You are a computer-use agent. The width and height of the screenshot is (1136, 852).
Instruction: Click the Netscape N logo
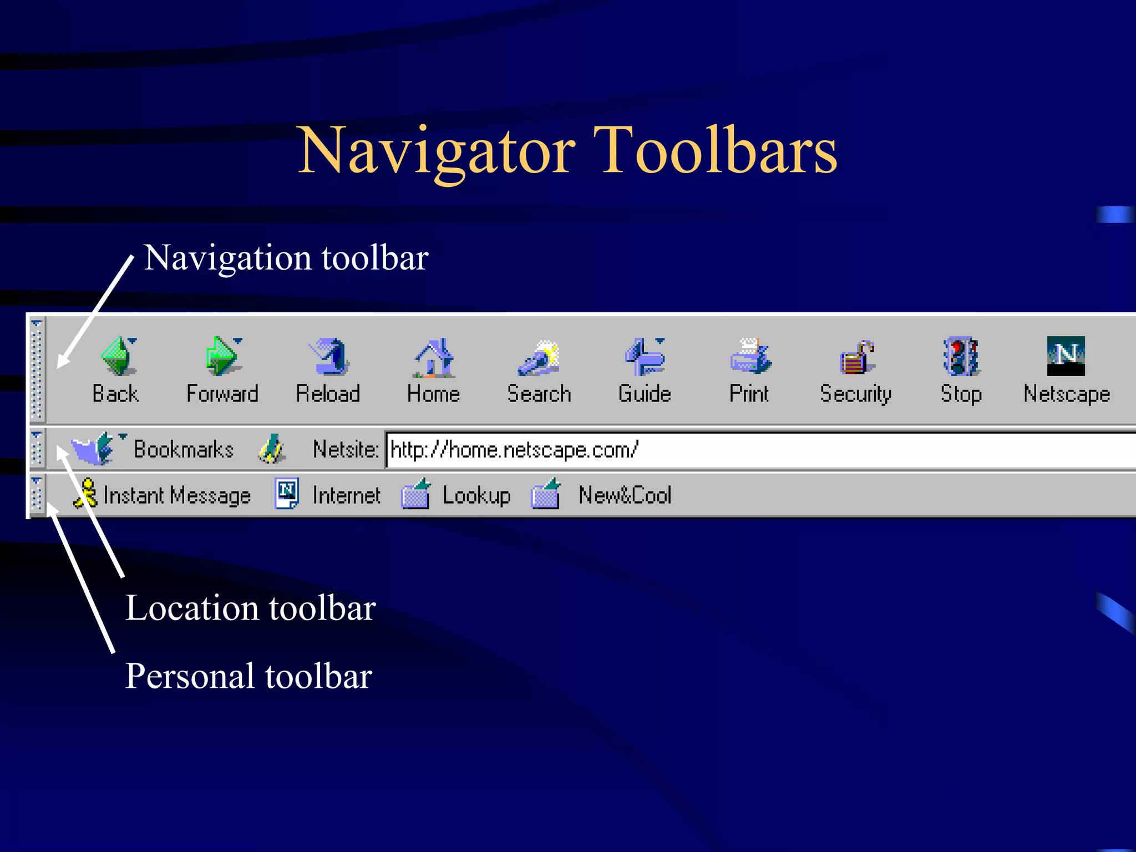[1066, 356]
